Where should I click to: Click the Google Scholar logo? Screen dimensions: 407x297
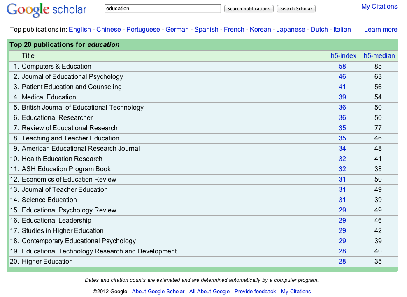[x=46, y=9]
